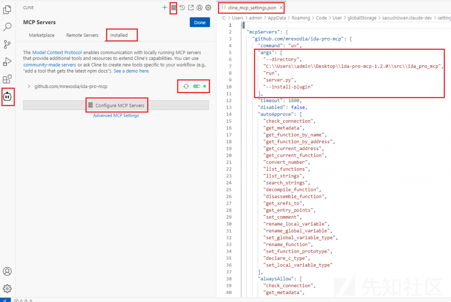Click the globalStorage breadcrumb segment
Image resolution: width=451 pixels, height=302 pixels.
pos(362,18)
